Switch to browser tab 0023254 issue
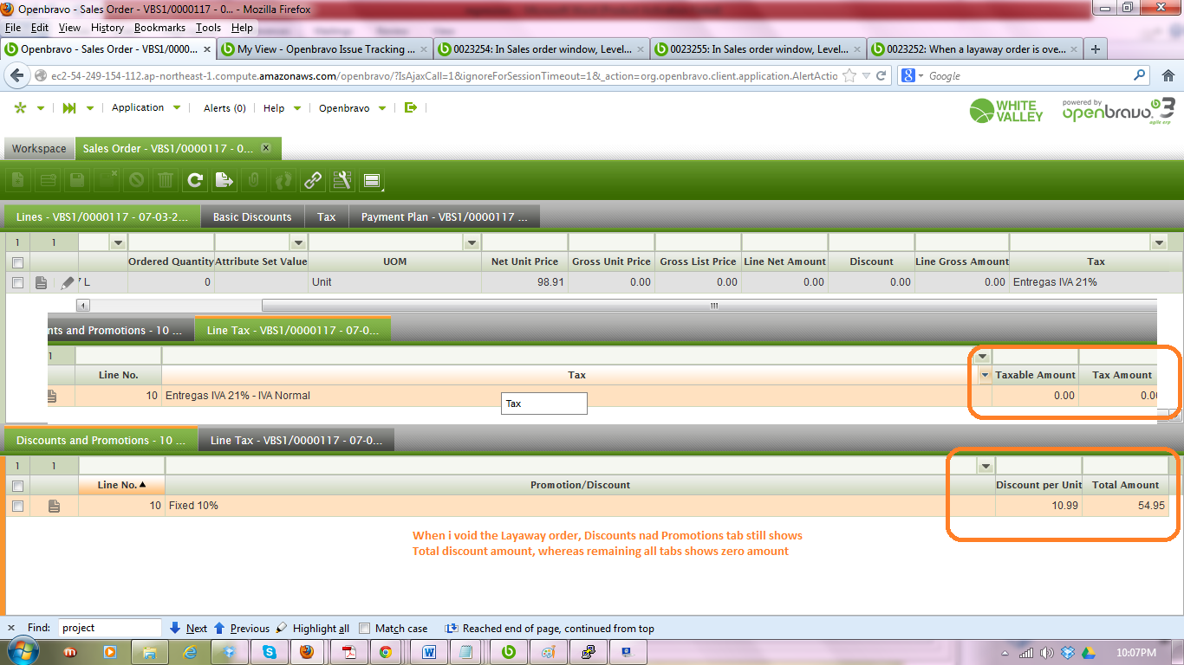 (x=540, y=49)
